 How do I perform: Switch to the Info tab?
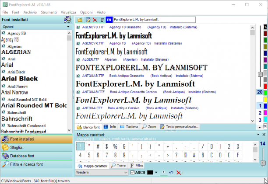(x=110, y=127)
